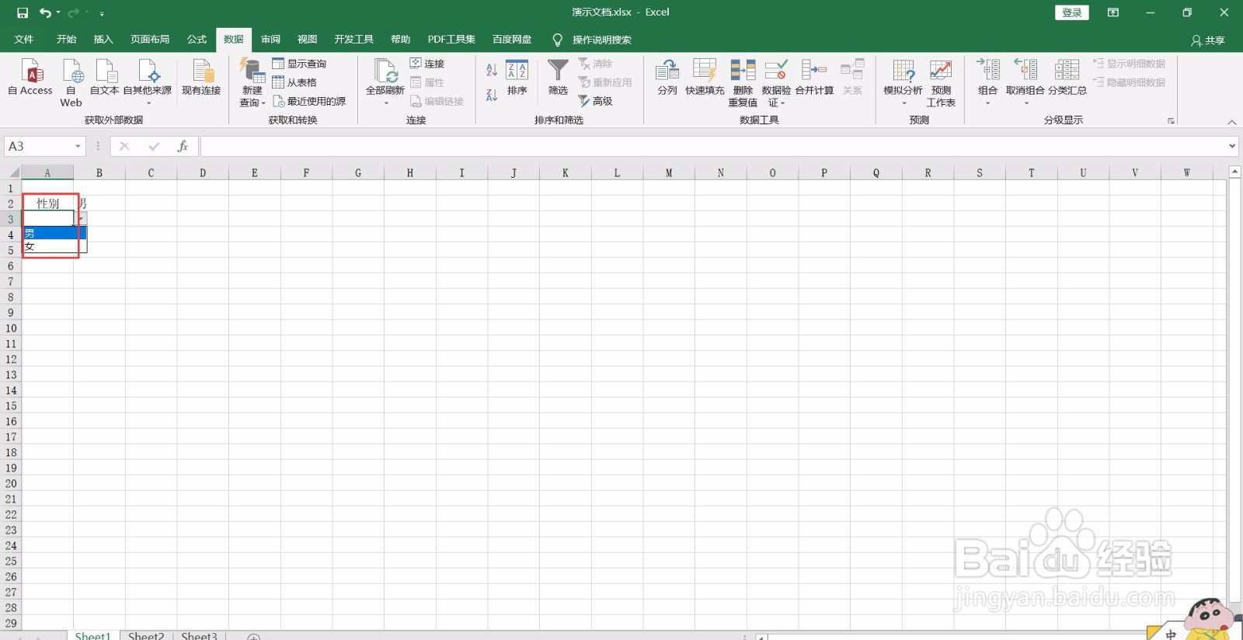Import data From Text file
1243x640 pixels.
click(104, 78)
